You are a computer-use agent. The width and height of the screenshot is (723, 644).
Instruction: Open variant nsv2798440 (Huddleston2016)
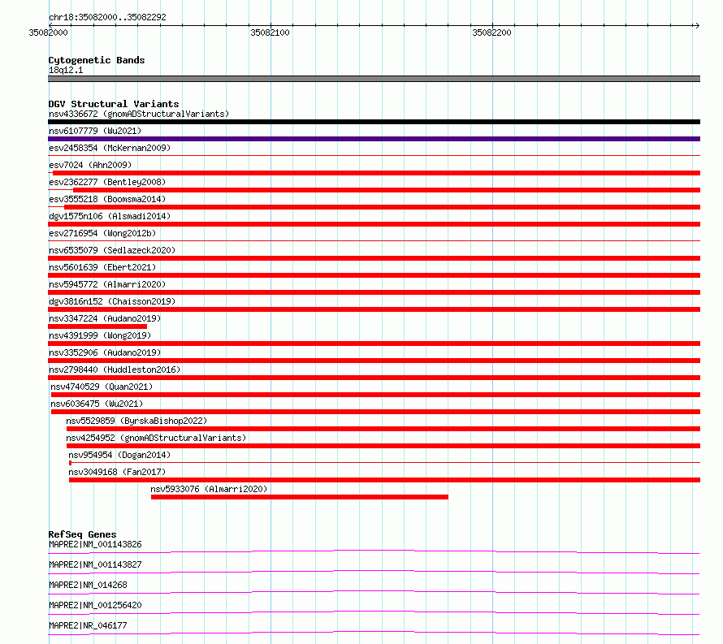tap(115, 370)
